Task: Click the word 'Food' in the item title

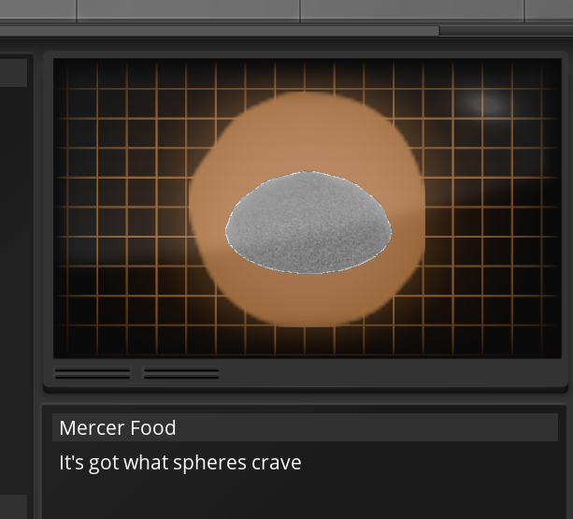Action: coord(152,427)
